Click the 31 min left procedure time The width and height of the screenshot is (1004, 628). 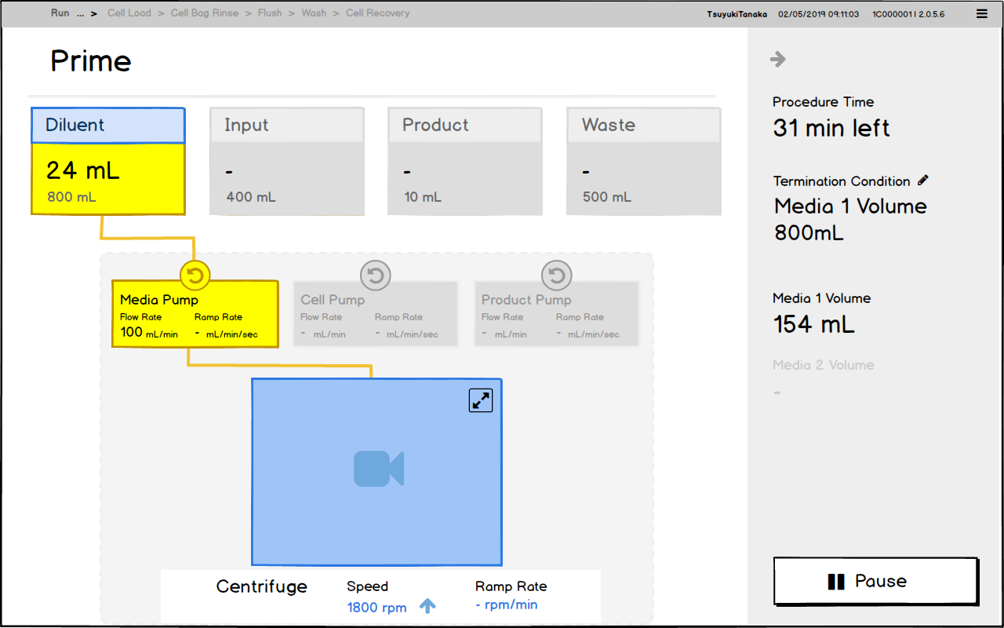831,128
